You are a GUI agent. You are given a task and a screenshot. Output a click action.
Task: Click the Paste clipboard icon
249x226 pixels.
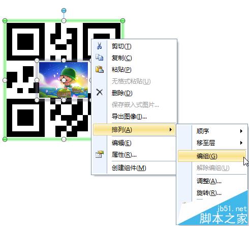click(100, 69)
